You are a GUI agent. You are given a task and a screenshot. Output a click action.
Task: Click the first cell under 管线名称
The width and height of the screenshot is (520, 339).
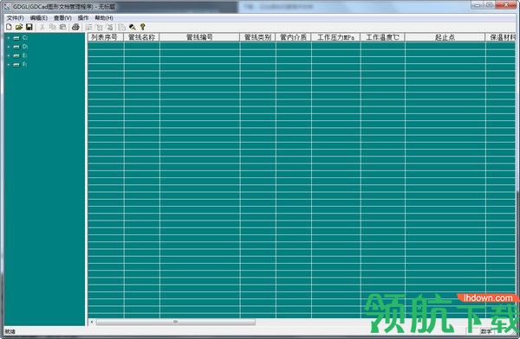(x=142, y=45)
